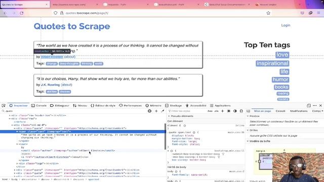Image resolution: width=324 pixels, height=182 pixels.
Task: Toggle dark color scheme simulation
Action: click(235, 111)
